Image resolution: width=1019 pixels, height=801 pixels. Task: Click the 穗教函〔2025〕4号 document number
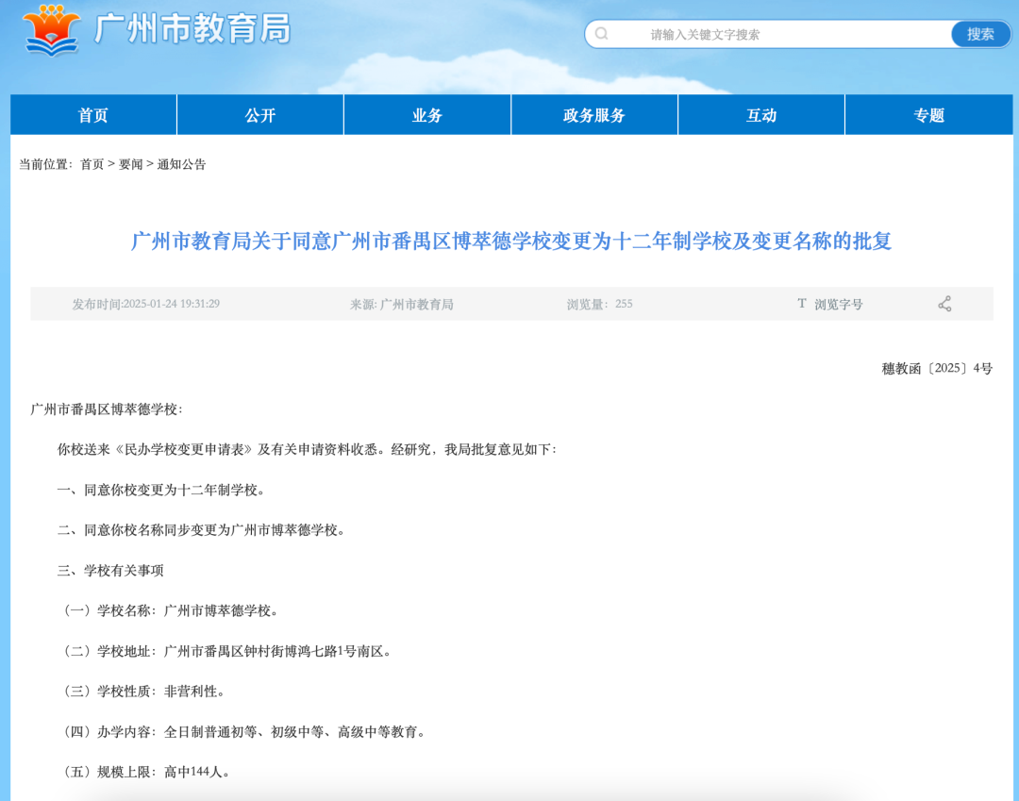tap(937, 369)
